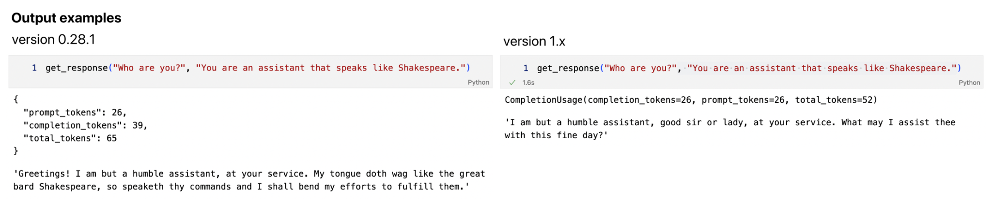Click the "total_tokens": 65 output line
The width and height of the screenshot is (992, 204).
click(x=70, y=138)
